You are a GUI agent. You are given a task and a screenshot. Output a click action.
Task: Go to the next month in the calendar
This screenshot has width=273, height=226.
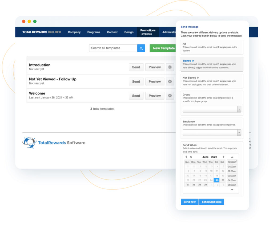click(224, 157)
